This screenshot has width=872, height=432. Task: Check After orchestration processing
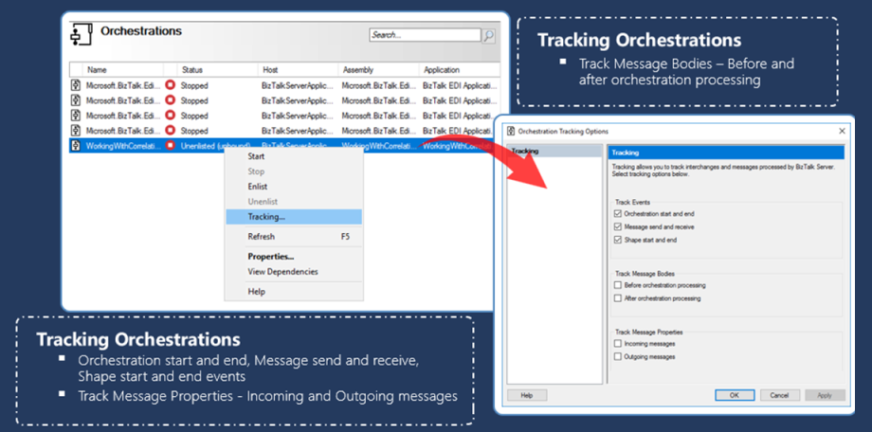(x=617, y=298)
